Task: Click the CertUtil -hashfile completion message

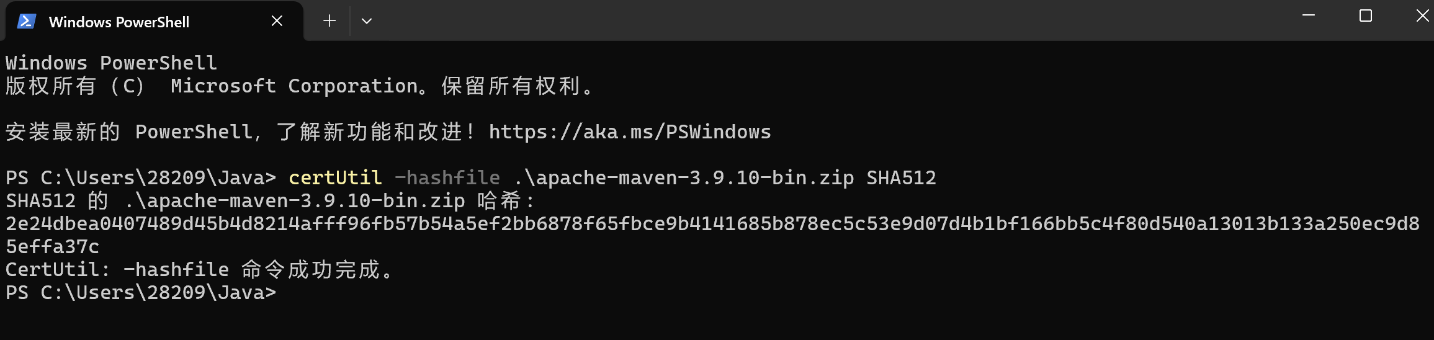Action: (x=200, y=269)
